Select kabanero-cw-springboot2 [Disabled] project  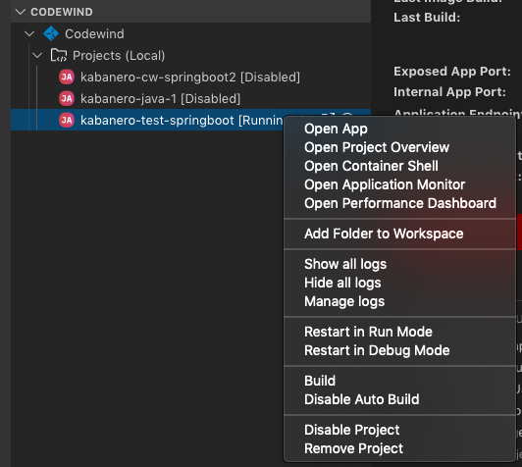tap(190, 78)
